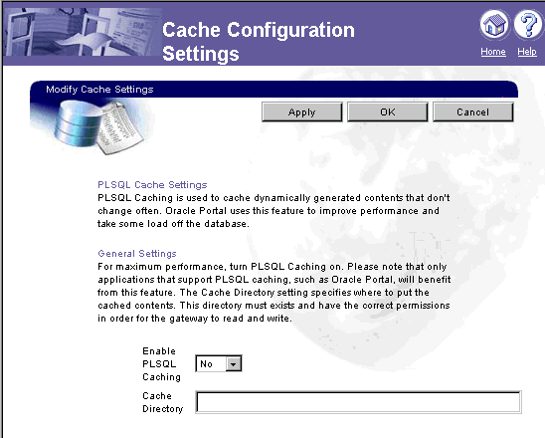Click the Home house icon

(494, 24)
